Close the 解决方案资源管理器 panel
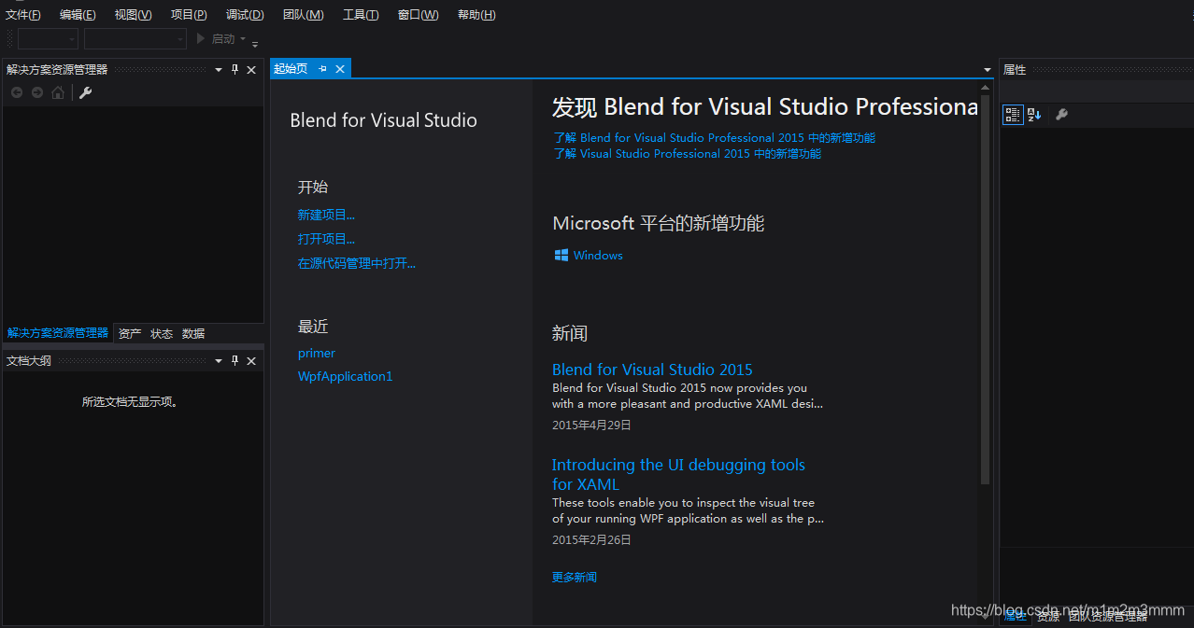 (x=251, y=70)
